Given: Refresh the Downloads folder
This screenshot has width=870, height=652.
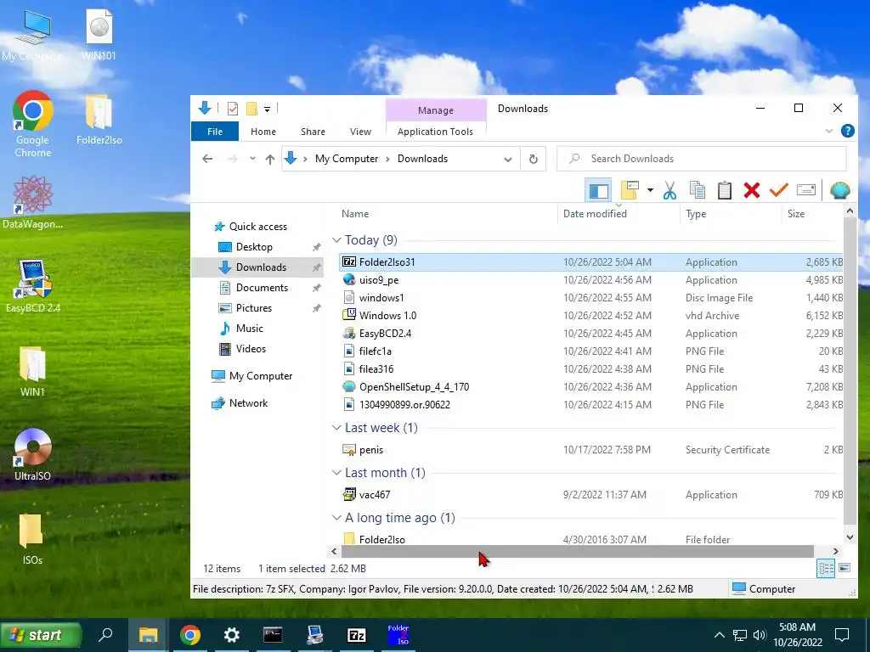Looking at the screenshot, I should (x=534, y=159).
